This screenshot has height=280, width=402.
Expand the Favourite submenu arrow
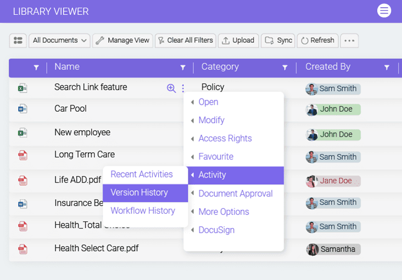pos(192,157)
